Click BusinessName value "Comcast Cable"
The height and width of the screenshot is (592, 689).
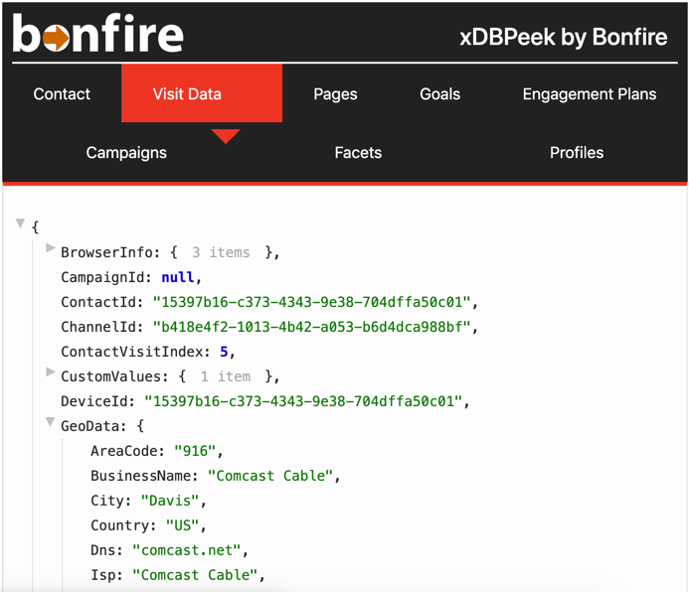click(x=269, y=476)
